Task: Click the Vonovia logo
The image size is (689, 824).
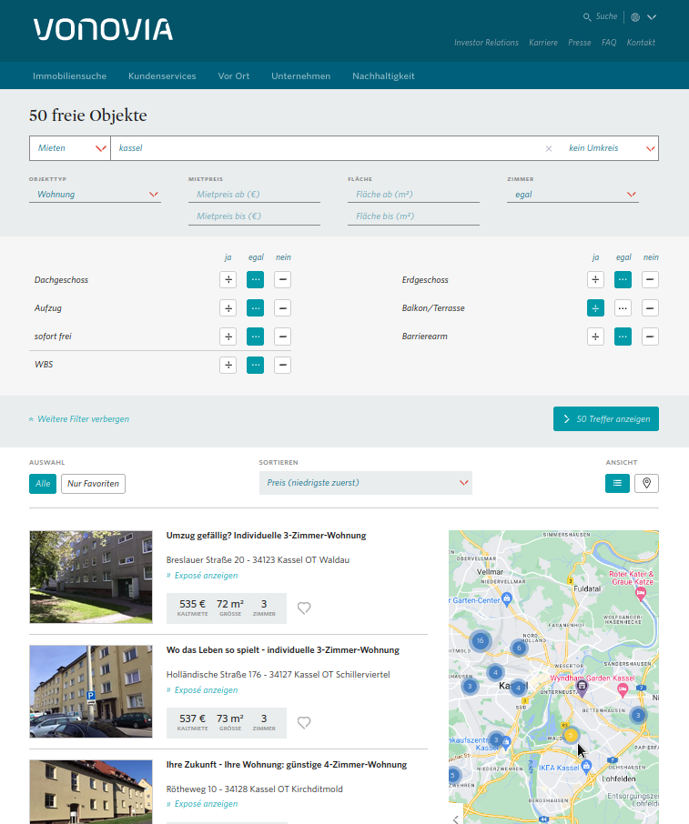Action: pos(103,30)
